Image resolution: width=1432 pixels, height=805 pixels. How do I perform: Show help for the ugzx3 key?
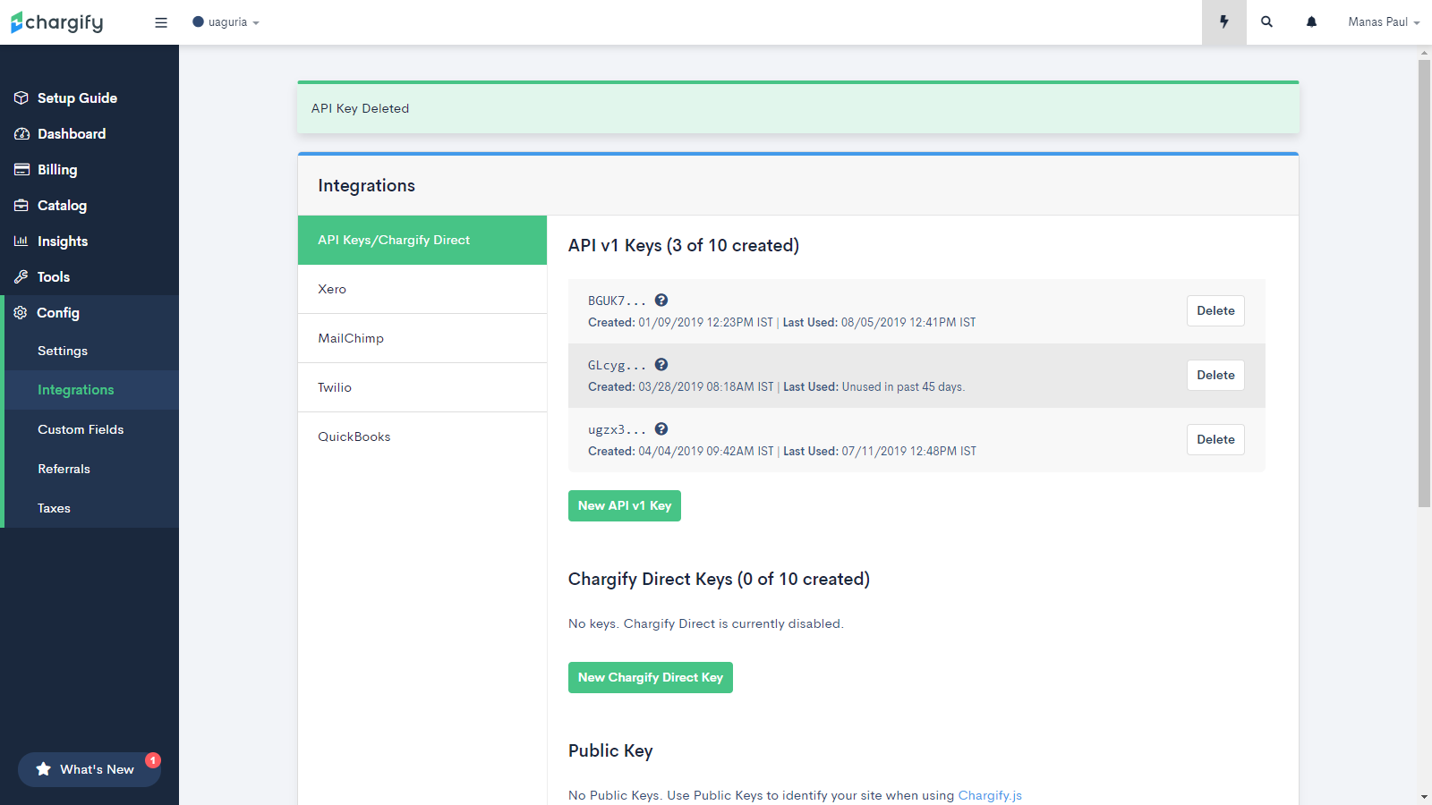tap(661, 429)
